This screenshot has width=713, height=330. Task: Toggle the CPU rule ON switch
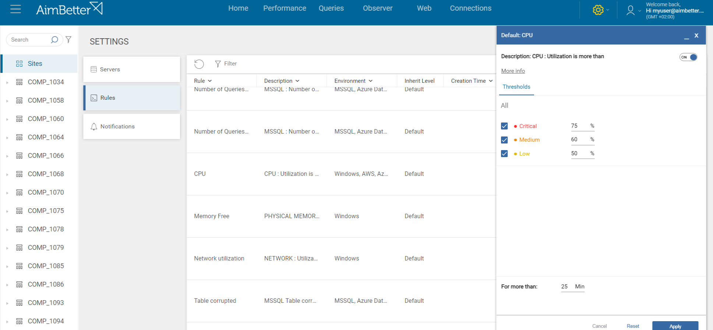point(689,57)
